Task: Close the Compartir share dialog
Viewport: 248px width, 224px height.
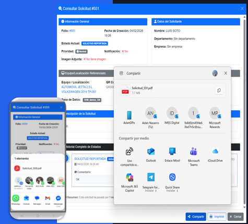Action: (226, 73)
